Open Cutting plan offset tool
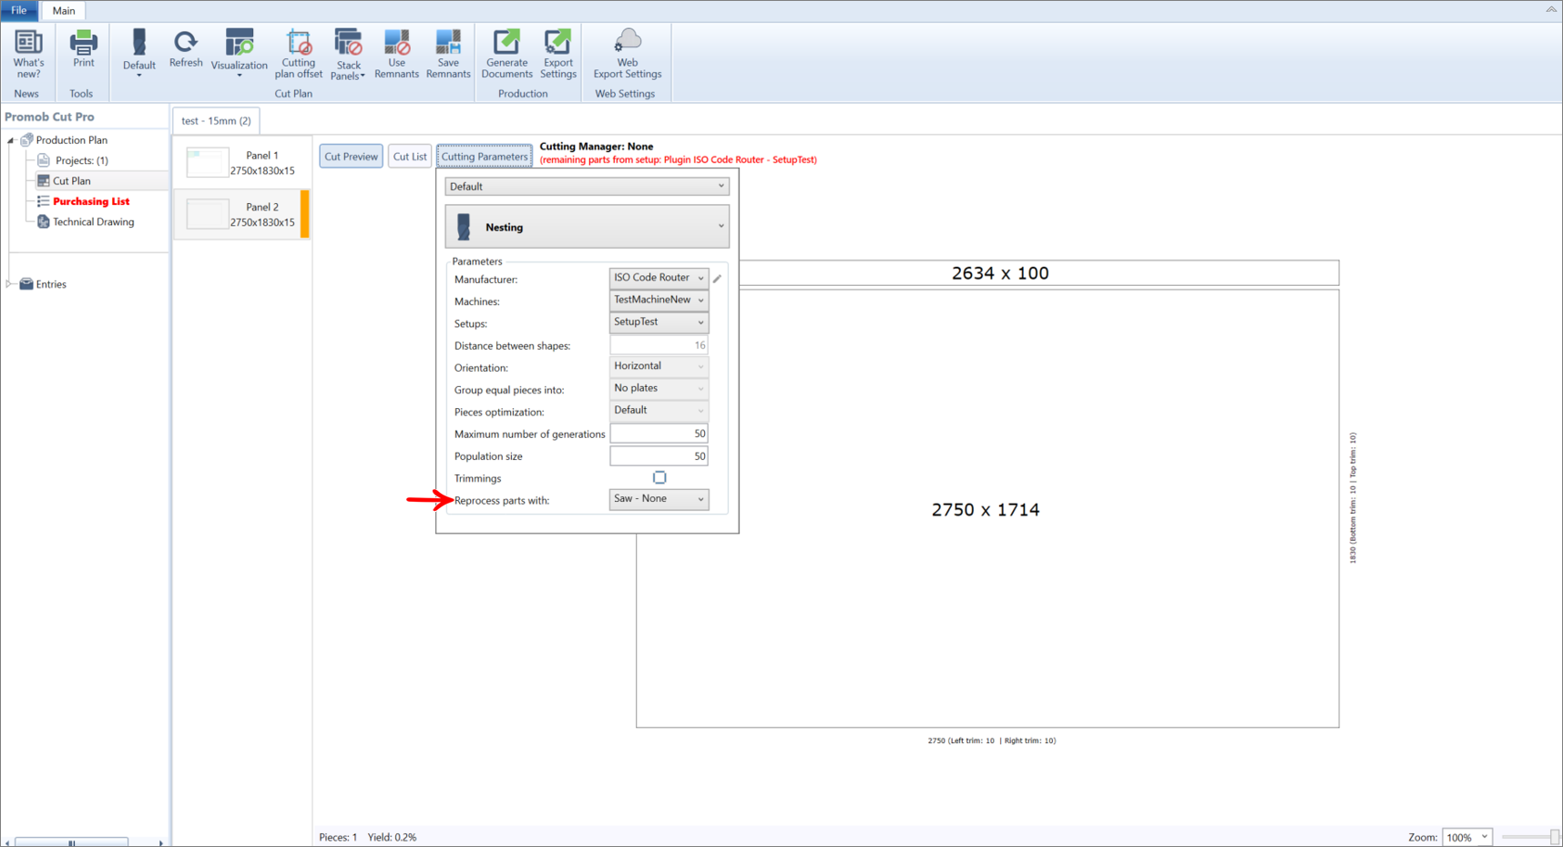The height and width of the screenshot is (847, 1563). tap(298, 55)
